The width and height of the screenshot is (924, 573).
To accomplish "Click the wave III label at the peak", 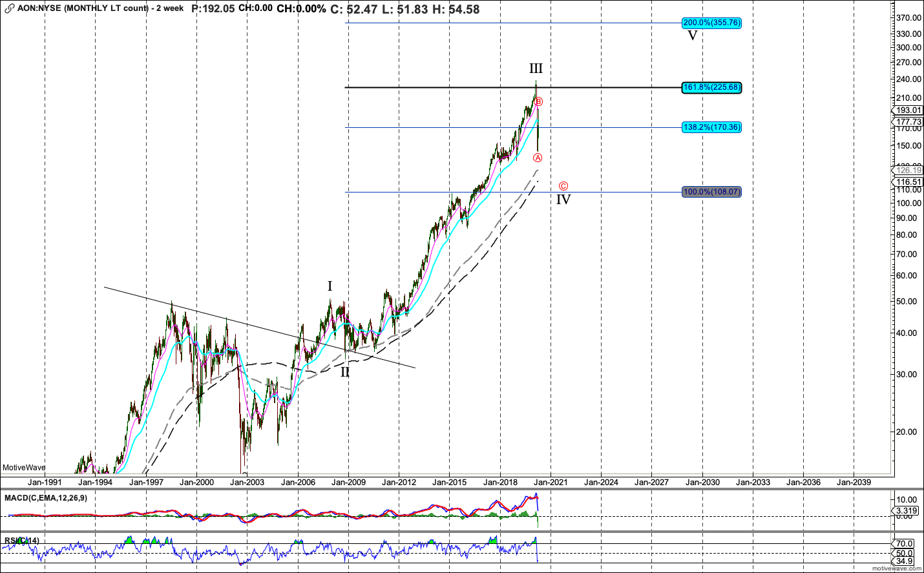I will [x=536, y=68].
